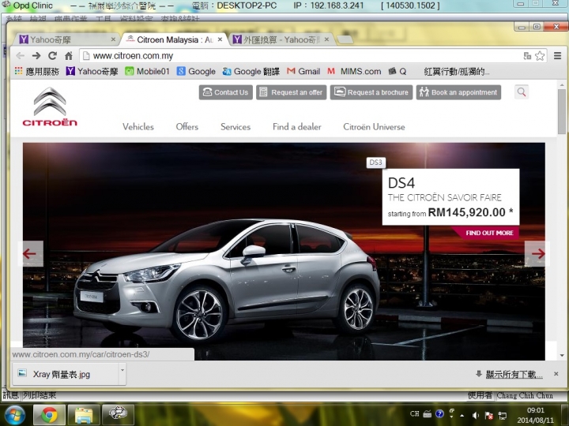Viewport: 569px width, 426px height.
Task: Open the MIMS.com bookmark
Action: pyautogui.click(x=354, y=71)
